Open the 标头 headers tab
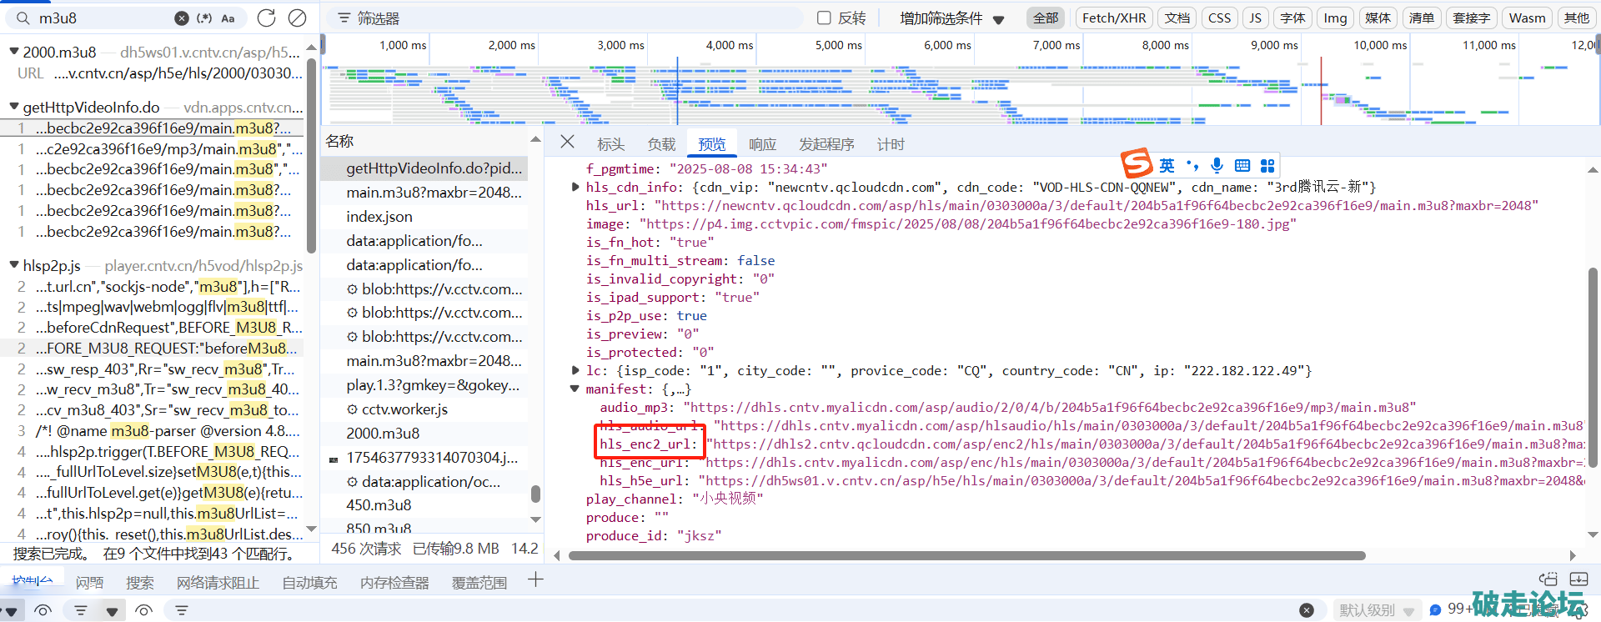This screenshot has width=1601, height=622. click(610, 144)
